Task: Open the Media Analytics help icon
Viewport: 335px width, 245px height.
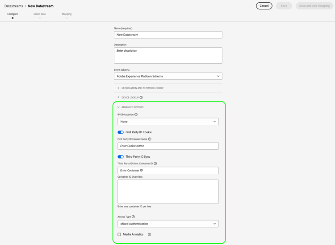Action: coord(149,234)
